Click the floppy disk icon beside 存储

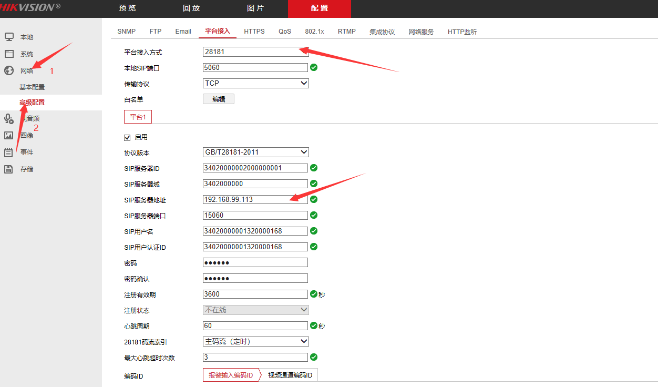tap(9, 169)
